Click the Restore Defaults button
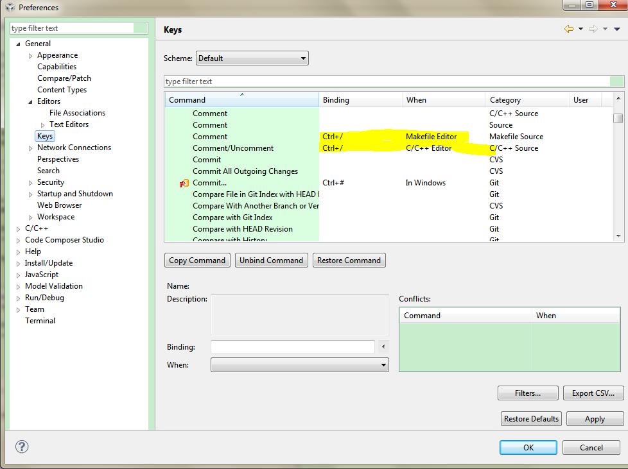628x469 pixels. pos(531,418)
